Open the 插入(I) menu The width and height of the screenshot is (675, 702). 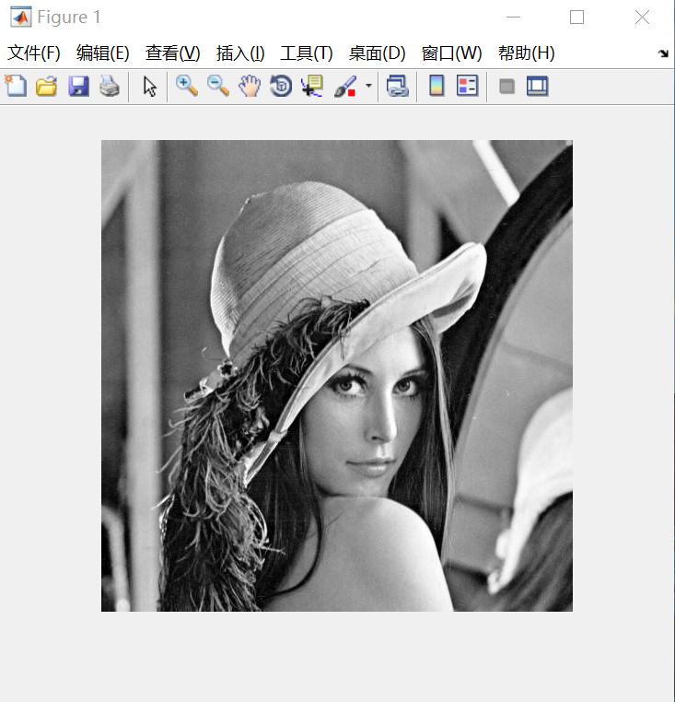240,53
